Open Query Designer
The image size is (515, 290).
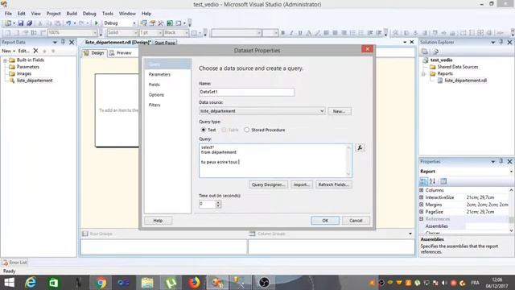(268, 184)
